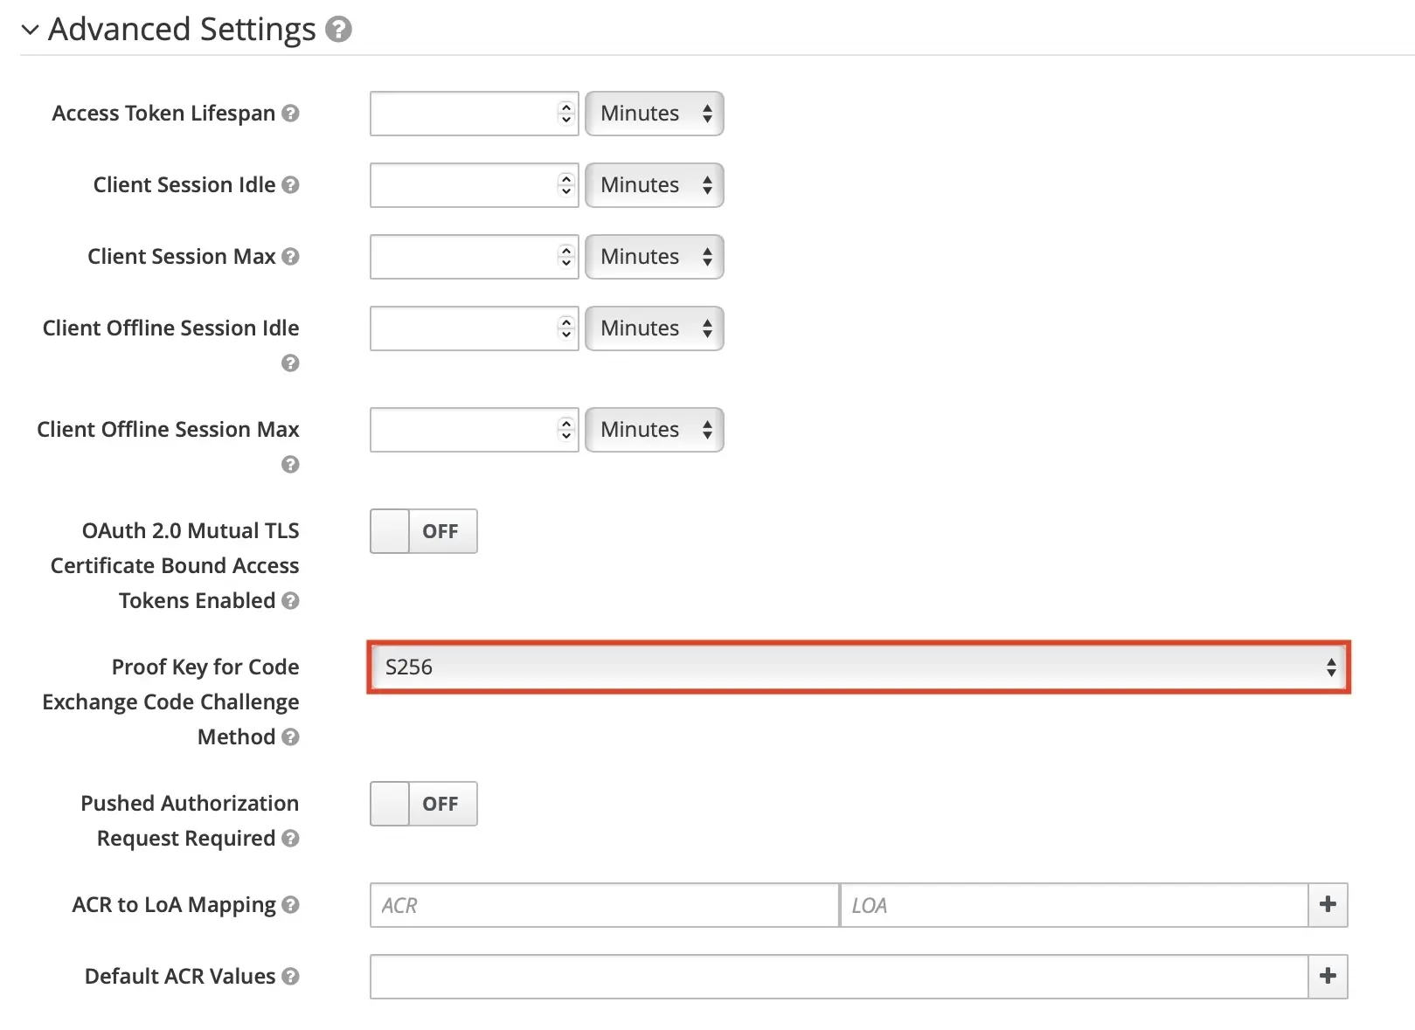Show help for Client Offline Session Max
1415x1030 pixels.
(291, 465)
